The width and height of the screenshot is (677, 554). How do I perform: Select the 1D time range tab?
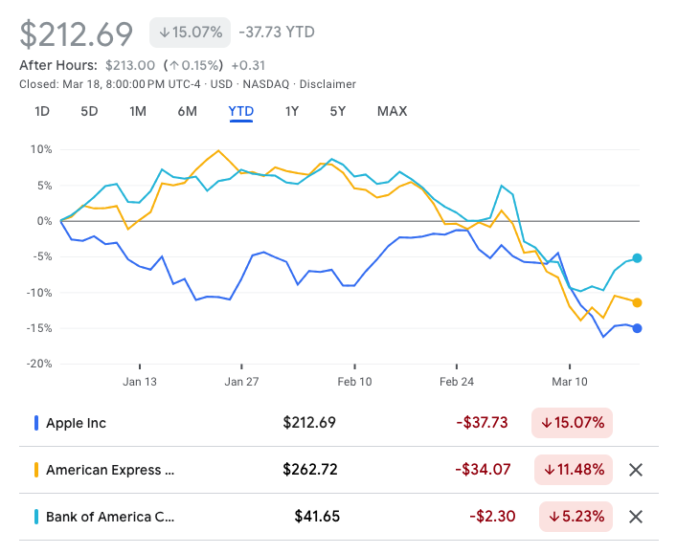point(42,111)
